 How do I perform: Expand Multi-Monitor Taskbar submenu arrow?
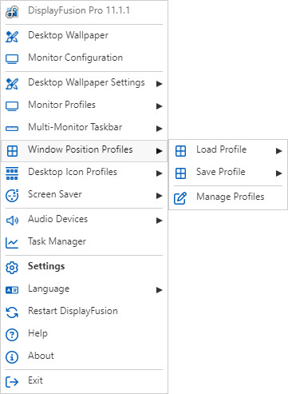(x=160, y=129)
